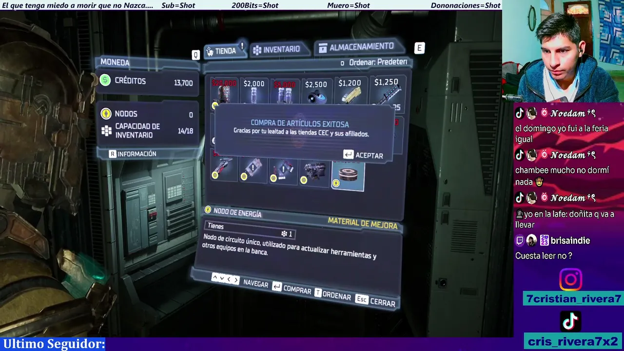Image resolution: width=624 pixels, height=351 pixels.
Task: Click the Instagram logo in stream overlay
Action: [x=570, y=279]
